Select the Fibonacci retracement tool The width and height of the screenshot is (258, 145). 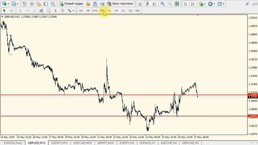pyautogui.click(x=48, y=11)
